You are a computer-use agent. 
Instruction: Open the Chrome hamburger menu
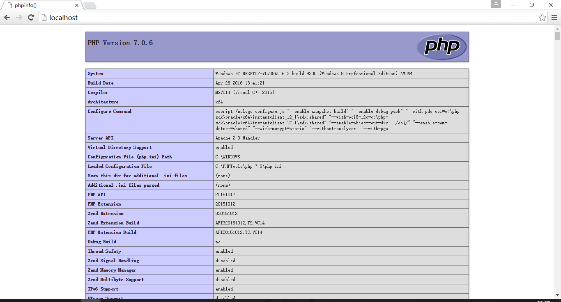[554, 18]
